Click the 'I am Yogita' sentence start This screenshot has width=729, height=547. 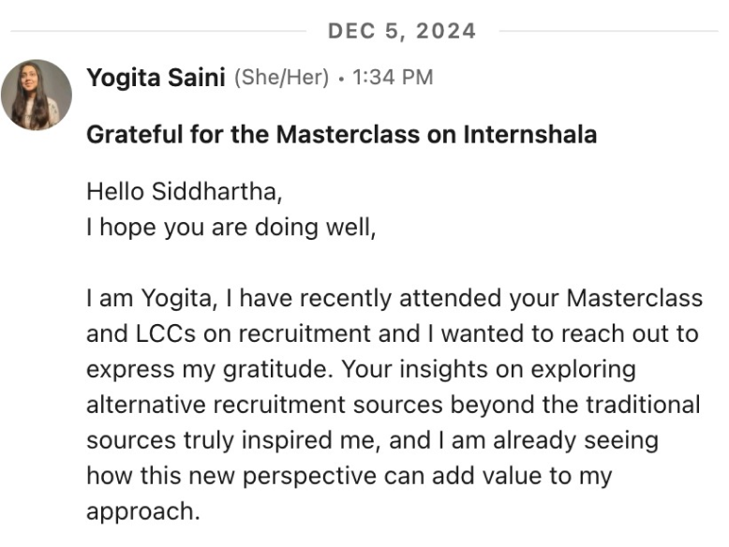[152, 299]
